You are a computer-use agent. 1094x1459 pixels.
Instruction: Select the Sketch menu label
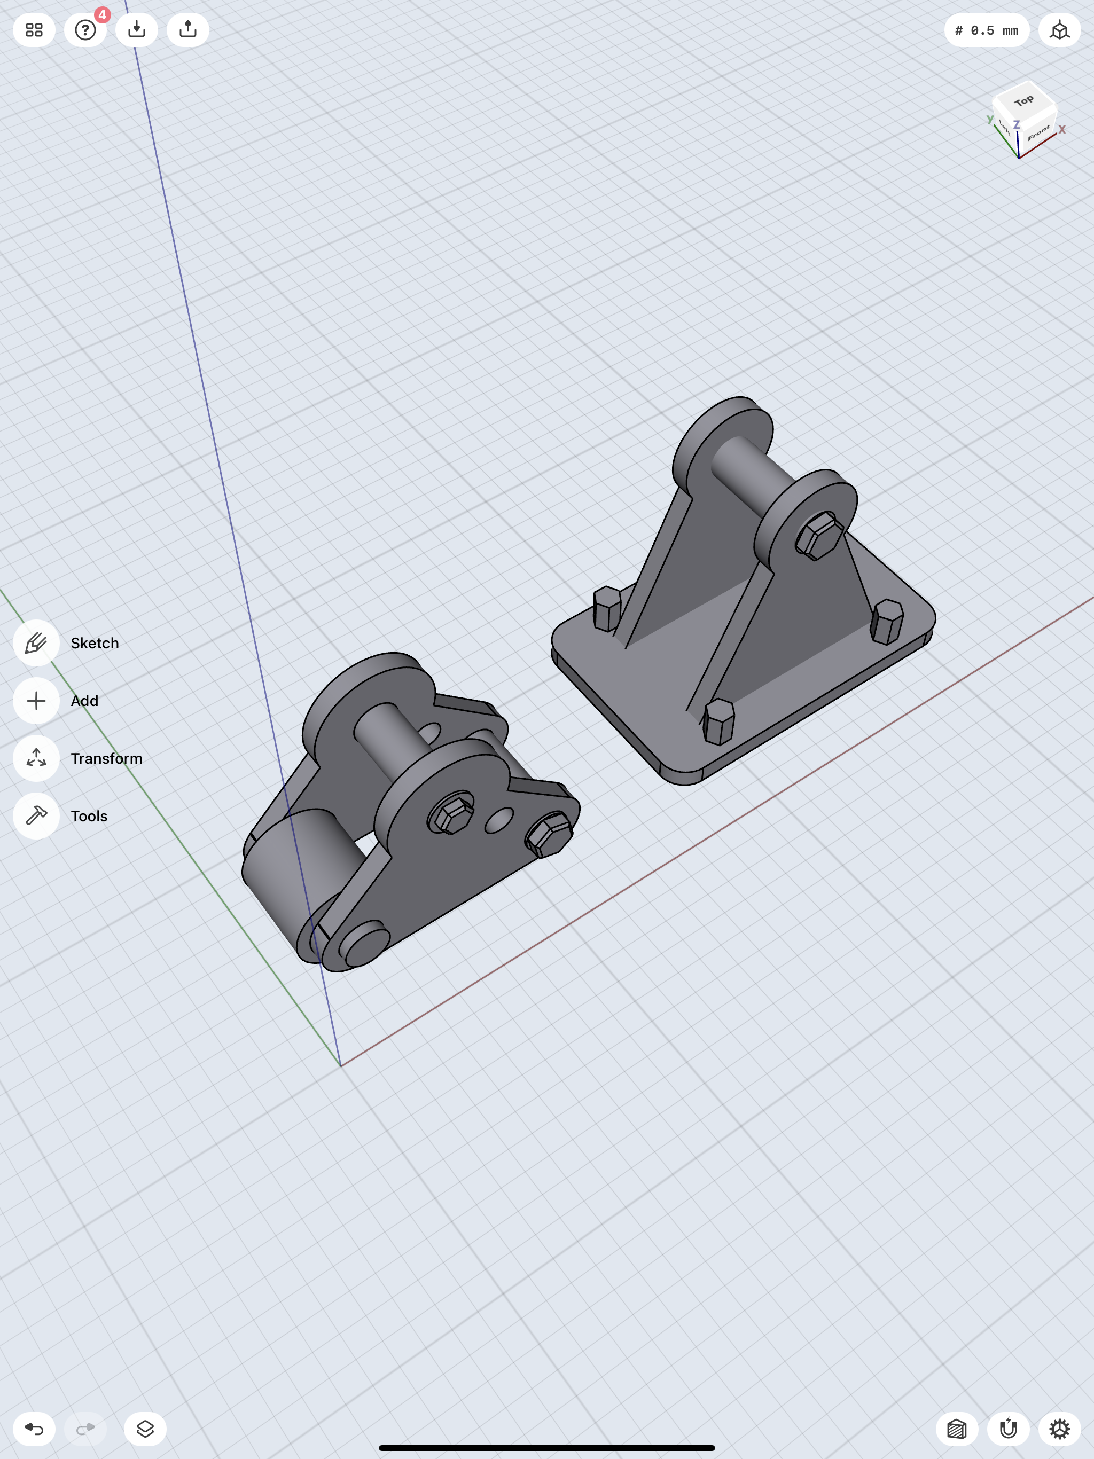point(95,643)
